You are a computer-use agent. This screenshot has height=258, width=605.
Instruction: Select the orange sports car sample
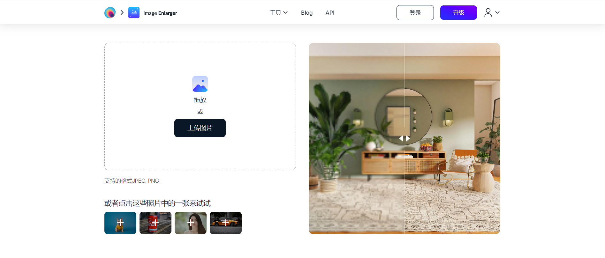(226, 223)
